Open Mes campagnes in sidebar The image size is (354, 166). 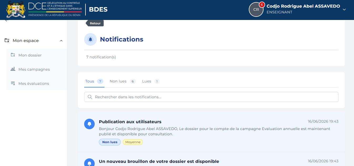[x=37, y=69]
